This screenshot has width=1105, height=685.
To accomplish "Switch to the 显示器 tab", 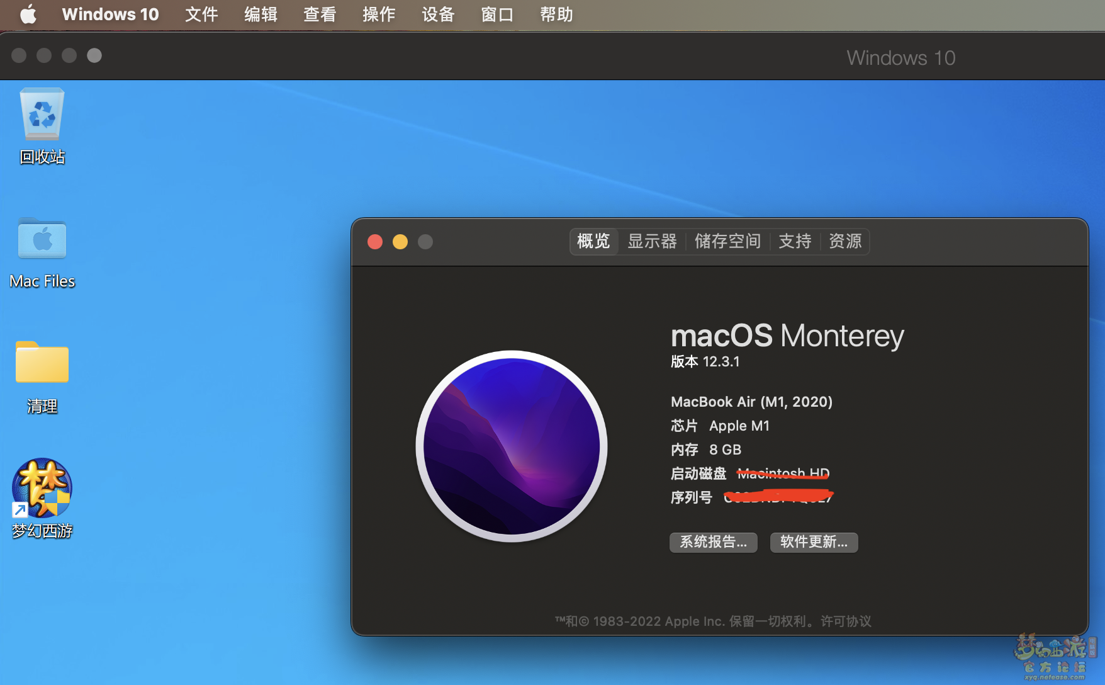I will 652,241.
